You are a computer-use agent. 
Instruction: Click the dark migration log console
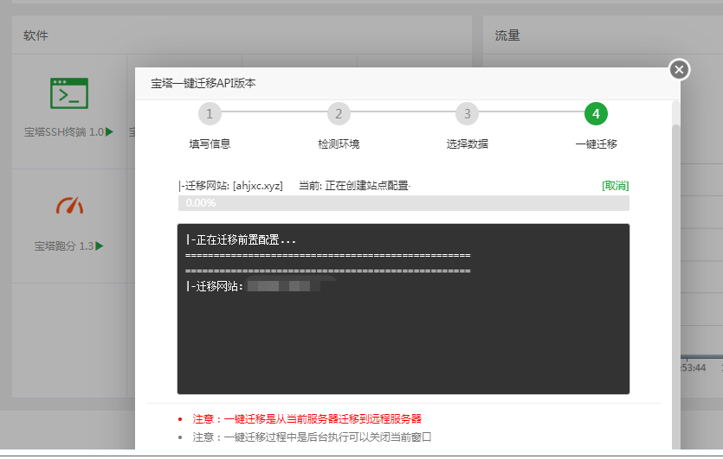point(403,309)
